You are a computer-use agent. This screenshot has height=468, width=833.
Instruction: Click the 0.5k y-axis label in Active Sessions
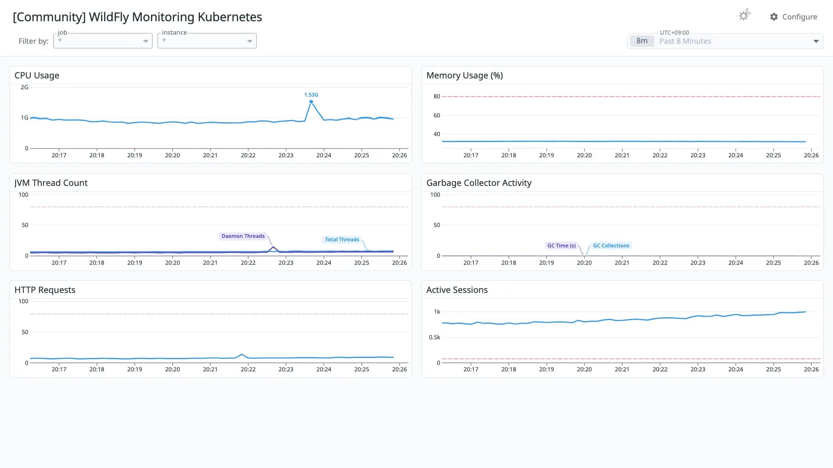click(434, 337)
